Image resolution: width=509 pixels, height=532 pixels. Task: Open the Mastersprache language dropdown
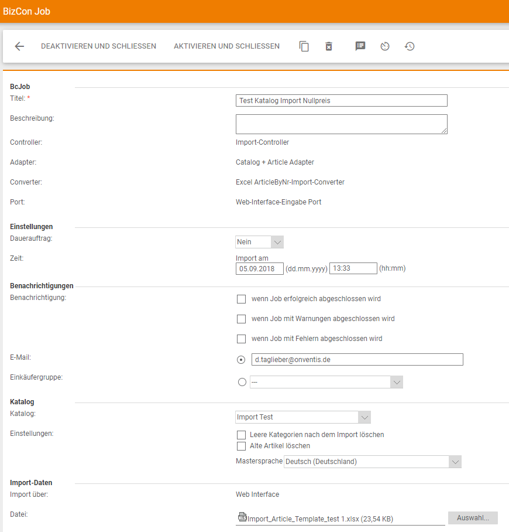[372, 462]
